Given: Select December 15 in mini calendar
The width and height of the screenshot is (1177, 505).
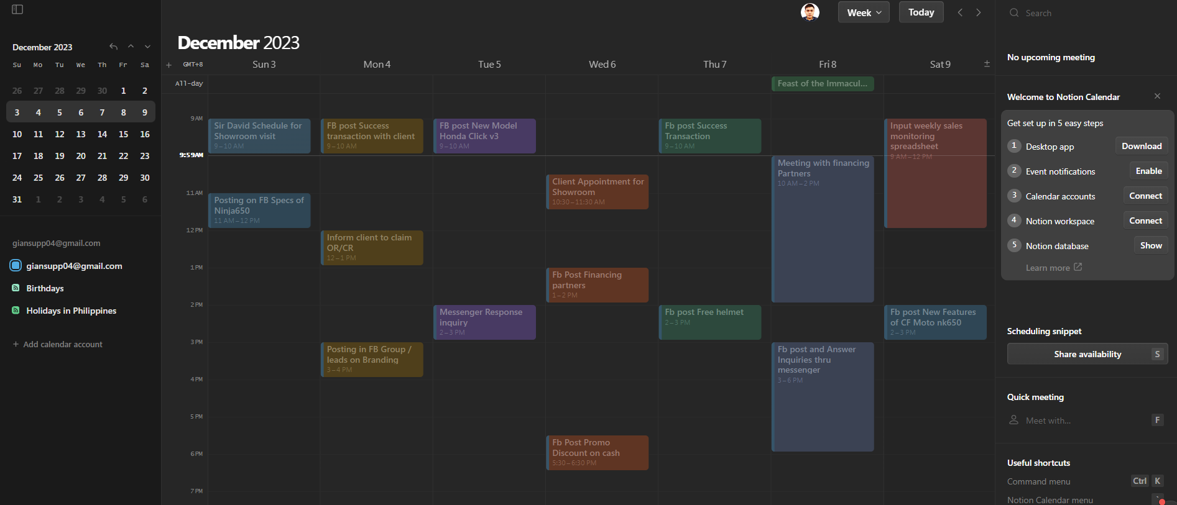Looking at the screenshot, I should [123, 134].
